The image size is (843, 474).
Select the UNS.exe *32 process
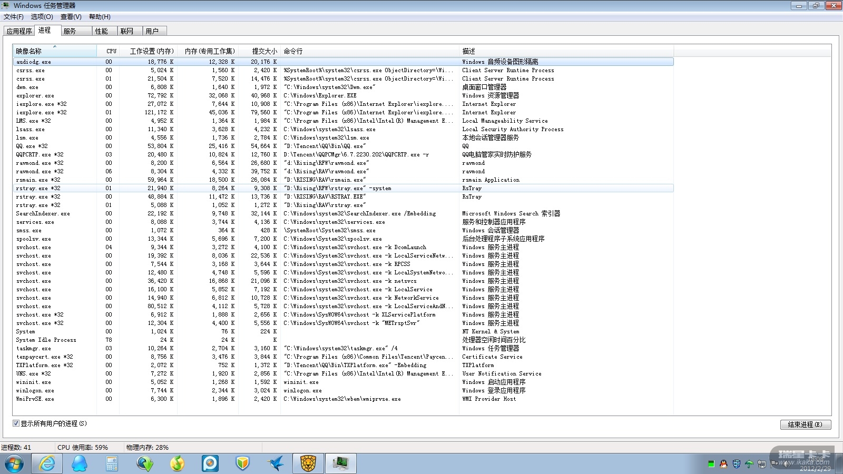pyautogui.click(x=343, y=373)
